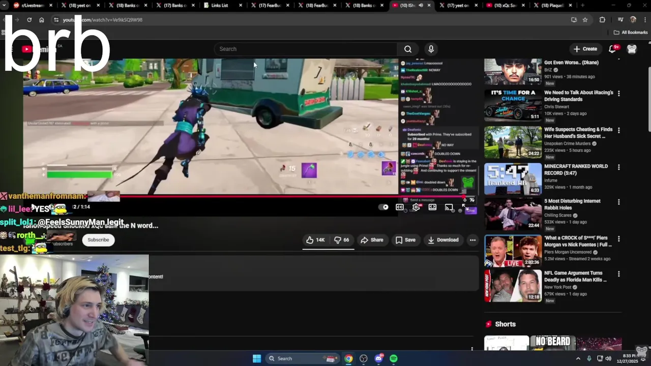Open the YouTube account avatar menu
Screen dimensions: 651x366
tap(632, 49)
